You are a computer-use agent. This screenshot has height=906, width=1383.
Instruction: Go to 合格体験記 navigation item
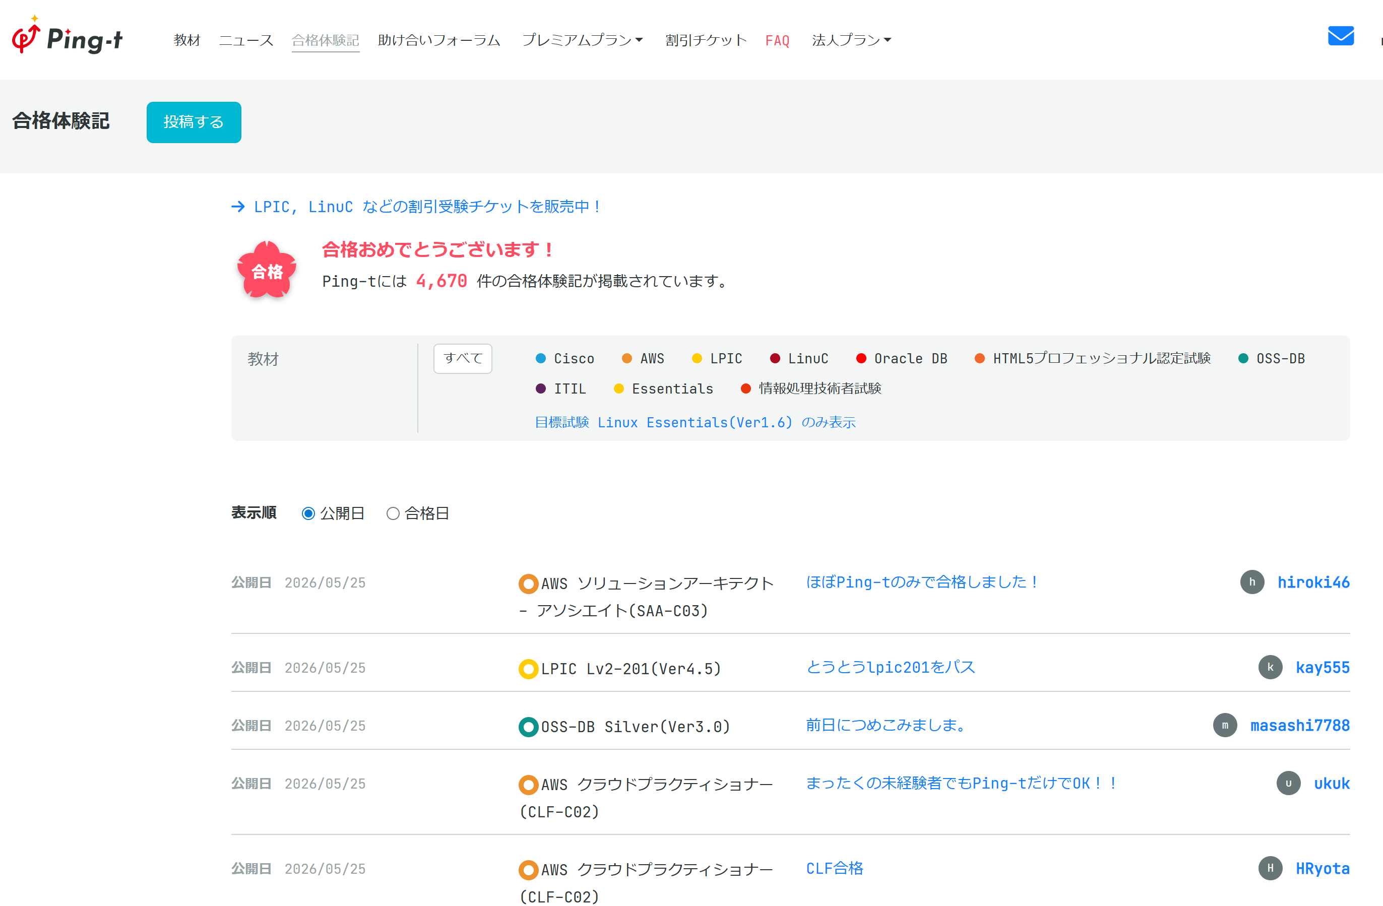coord(326,39)
